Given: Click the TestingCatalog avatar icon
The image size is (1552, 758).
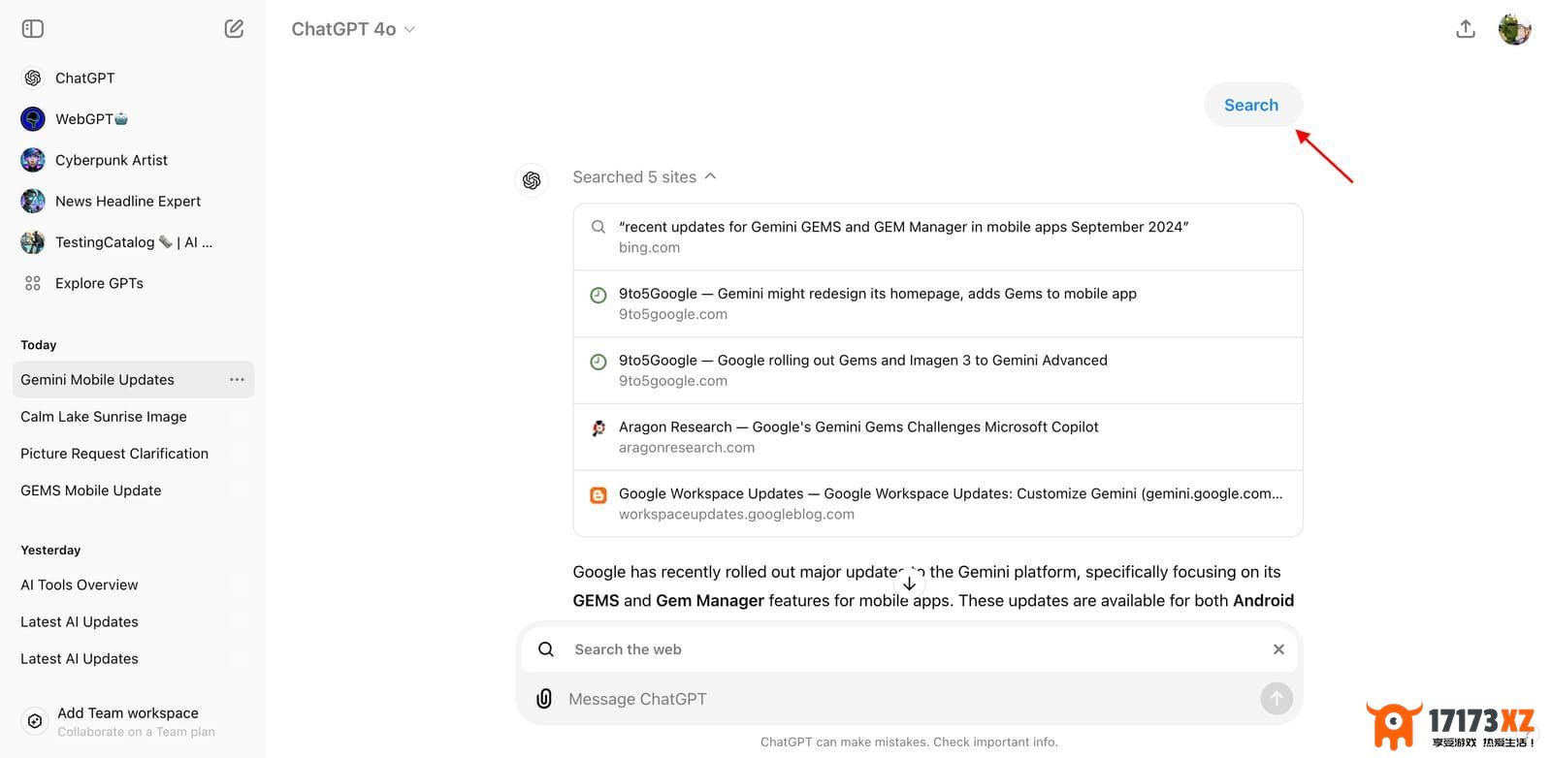Looking at the screenshot, I should point(33,242).
